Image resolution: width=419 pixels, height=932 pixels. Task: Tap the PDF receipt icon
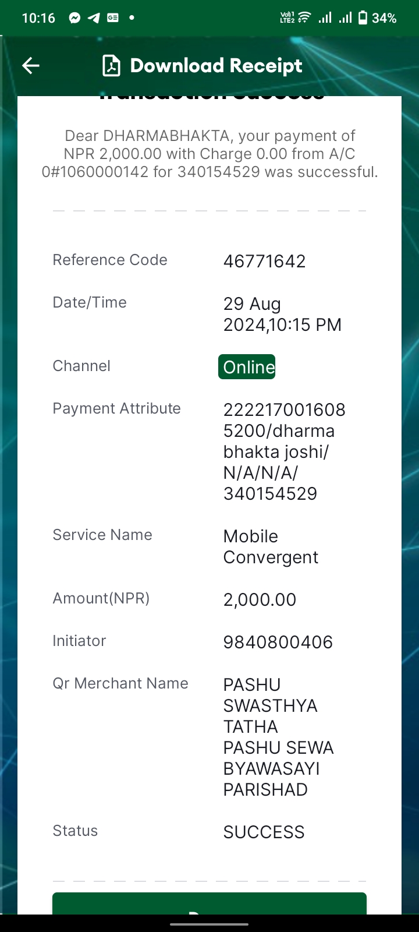111,66
